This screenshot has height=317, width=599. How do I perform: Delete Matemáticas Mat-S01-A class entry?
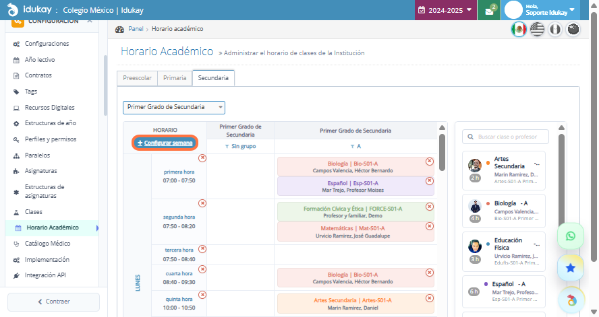tap(430, 226)
